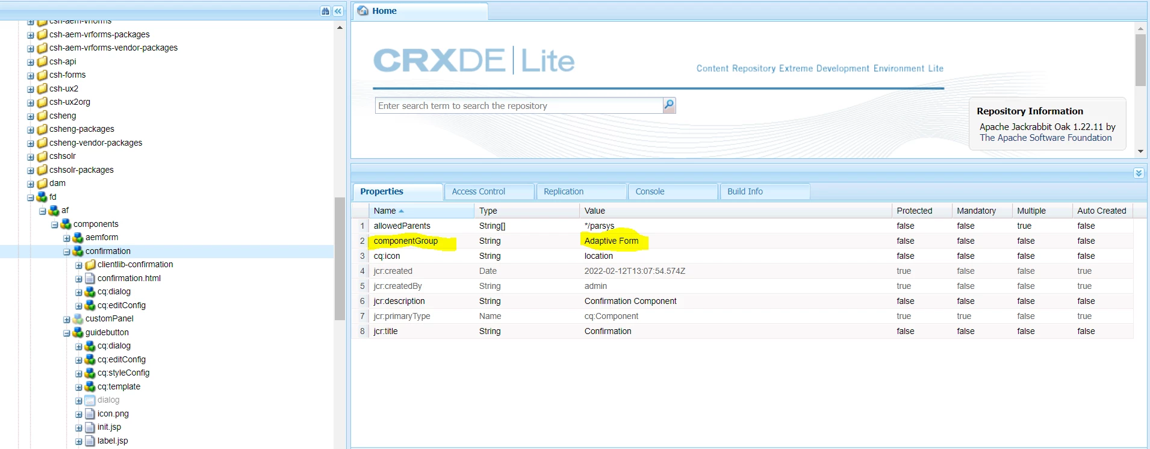Image resolution: width=1150 pixels, height=449 pixels.
Task: Click the greyed dialog node icon
Action: [90, 400]
